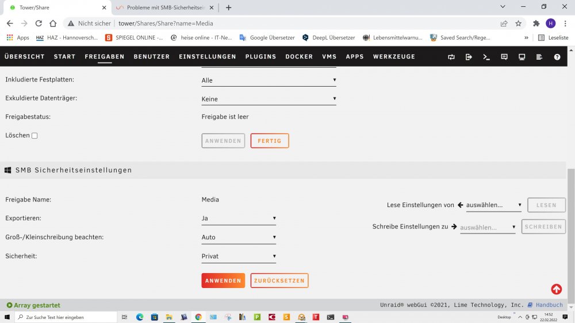Screen dimensions: 575x323
Task: Open the SPIEGEL ONLINE bookmark
Action: [134, 38]
